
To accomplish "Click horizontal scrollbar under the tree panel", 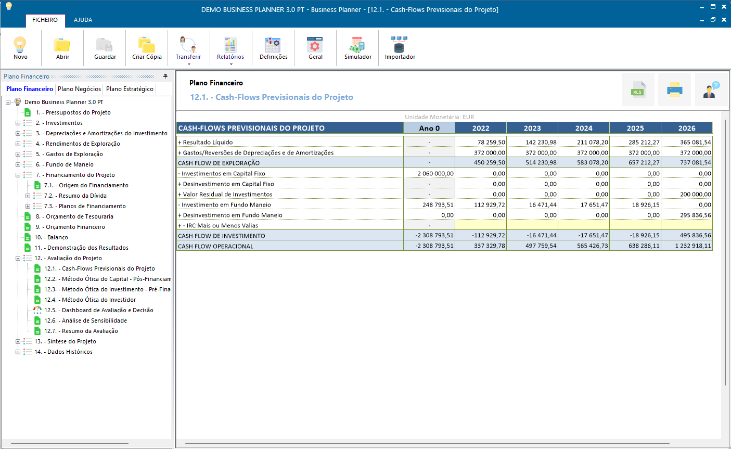I will [x=70, y=443].
